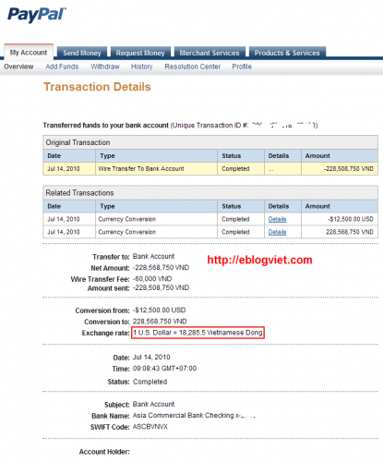Click the Amount sent value -228,508,750 VND
The height and width of the screenshot is (462, 383).
[x=161, y=287]
